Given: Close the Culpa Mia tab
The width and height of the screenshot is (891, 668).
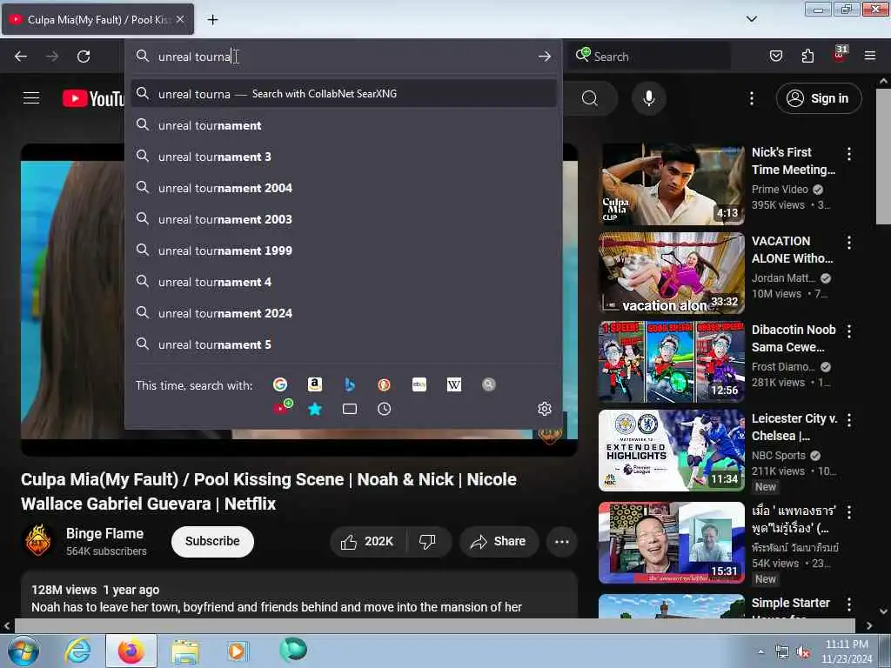Looking at the screenshot, I should click(179, 19).
